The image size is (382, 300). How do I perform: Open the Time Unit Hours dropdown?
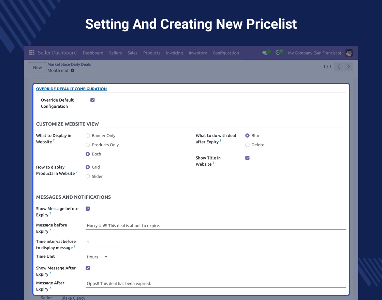97,257
